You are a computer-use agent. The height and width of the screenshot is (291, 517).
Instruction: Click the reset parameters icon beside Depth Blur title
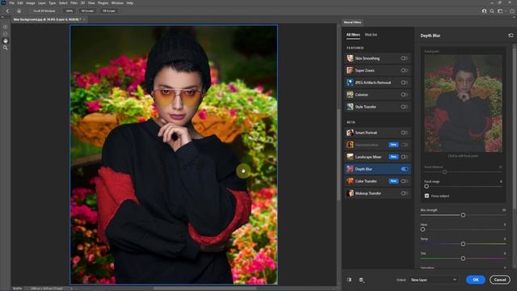511,36
